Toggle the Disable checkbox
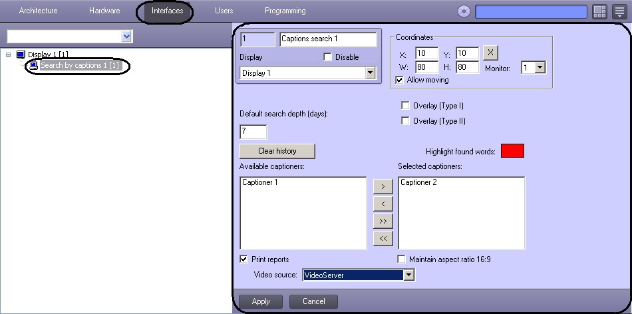 coord(328,57)
